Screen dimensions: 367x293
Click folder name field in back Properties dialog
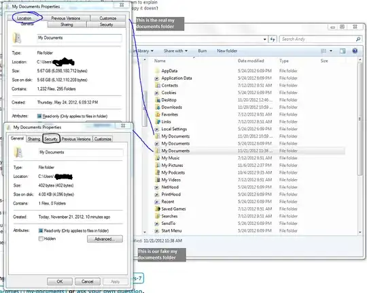pyautogui.click(x=80, y=38)
